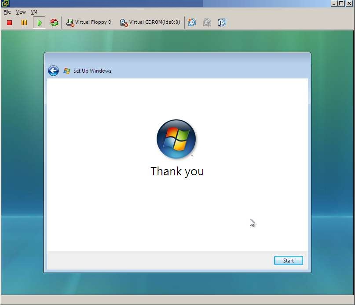Open Virtual CDROM(ide0:0) device
The height and width of the screenshot is (307, 355).
pos(150,22)
